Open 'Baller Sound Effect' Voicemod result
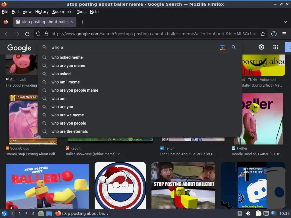 point(262,85)
